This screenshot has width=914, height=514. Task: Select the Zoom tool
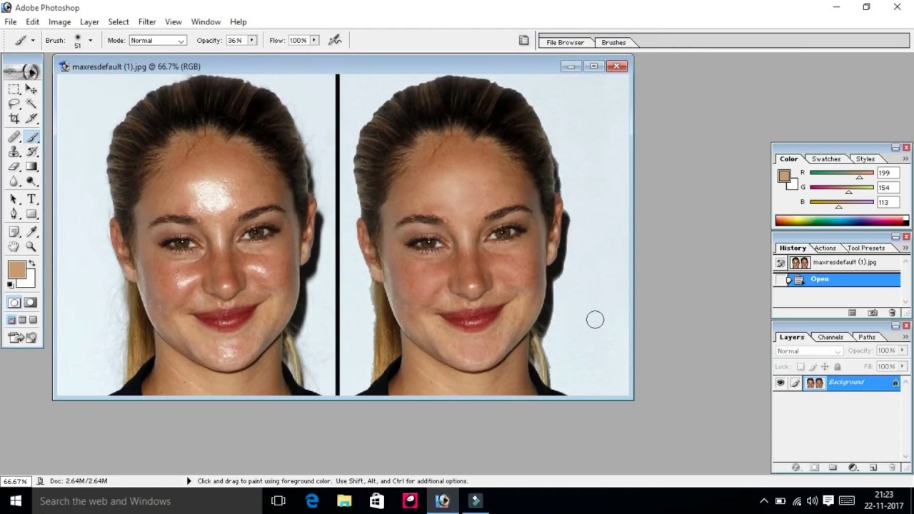(x=31, y=246)
